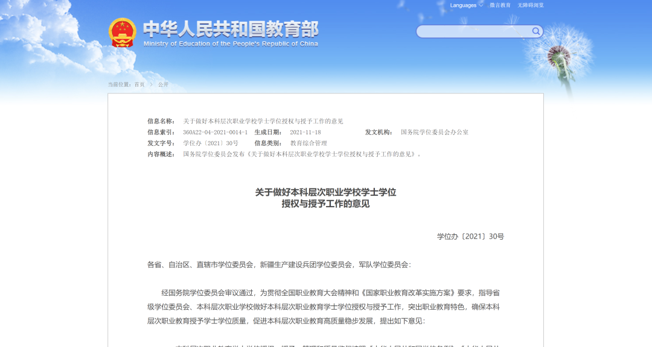Screen dimensions: 652x347
Task: Click the article heading 关于做好本科层次职业学校学士学位
Action: pyautogui.click(x=325, y=192)
